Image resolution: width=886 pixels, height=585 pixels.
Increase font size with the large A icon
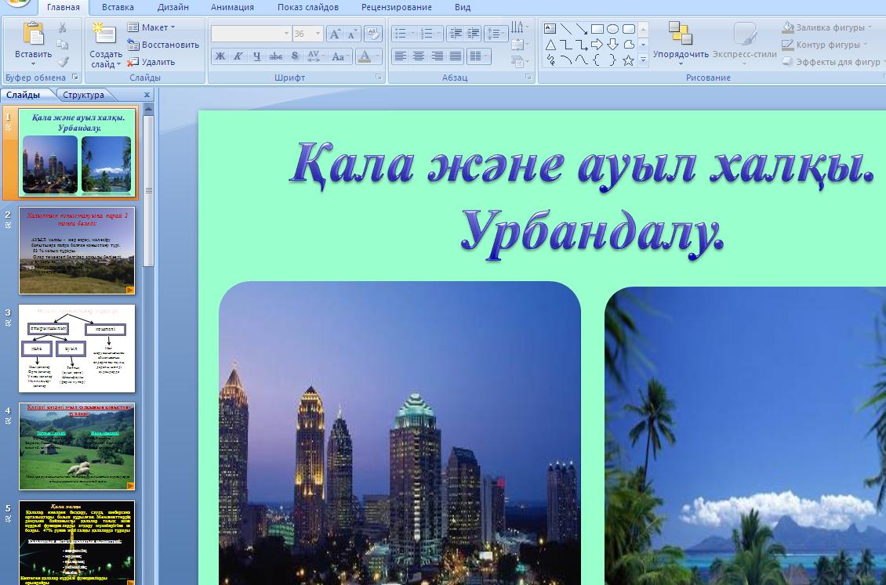[335, 34]
